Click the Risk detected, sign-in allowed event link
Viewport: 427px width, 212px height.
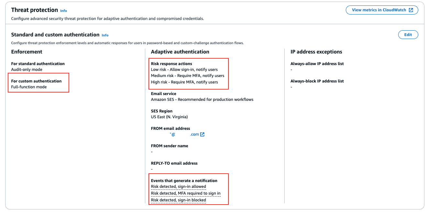click(x=178, y=186)
